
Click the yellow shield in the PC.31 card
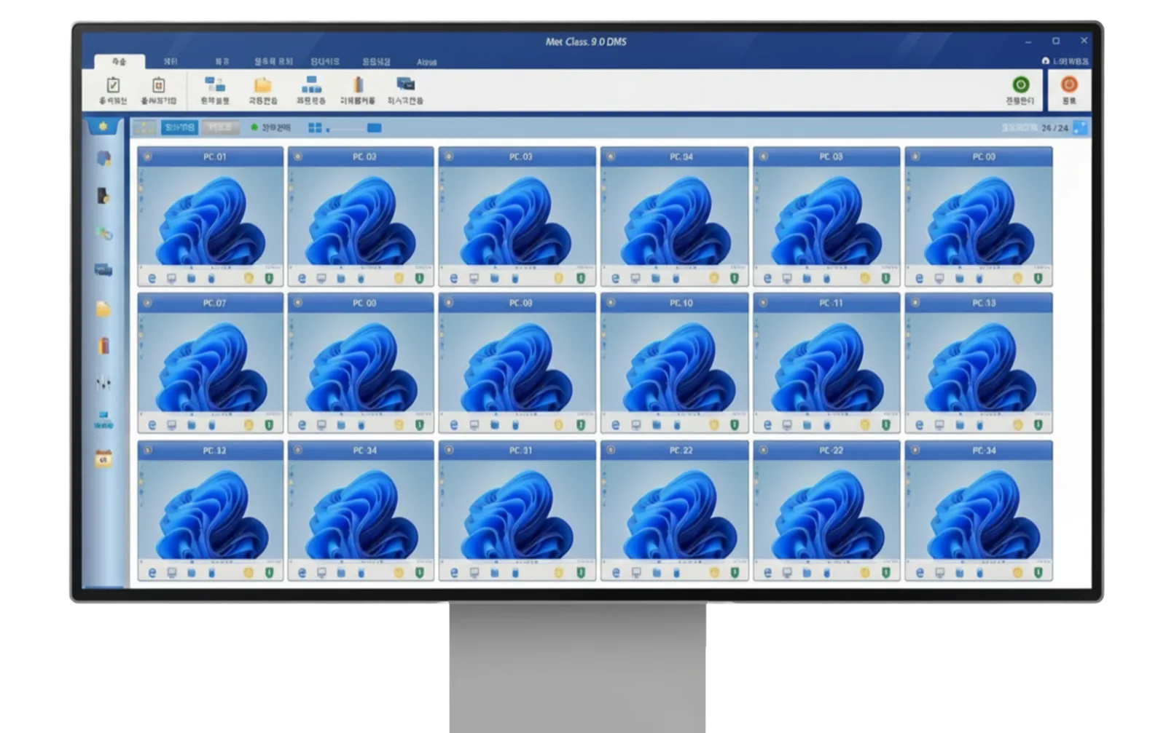point(559,574)
